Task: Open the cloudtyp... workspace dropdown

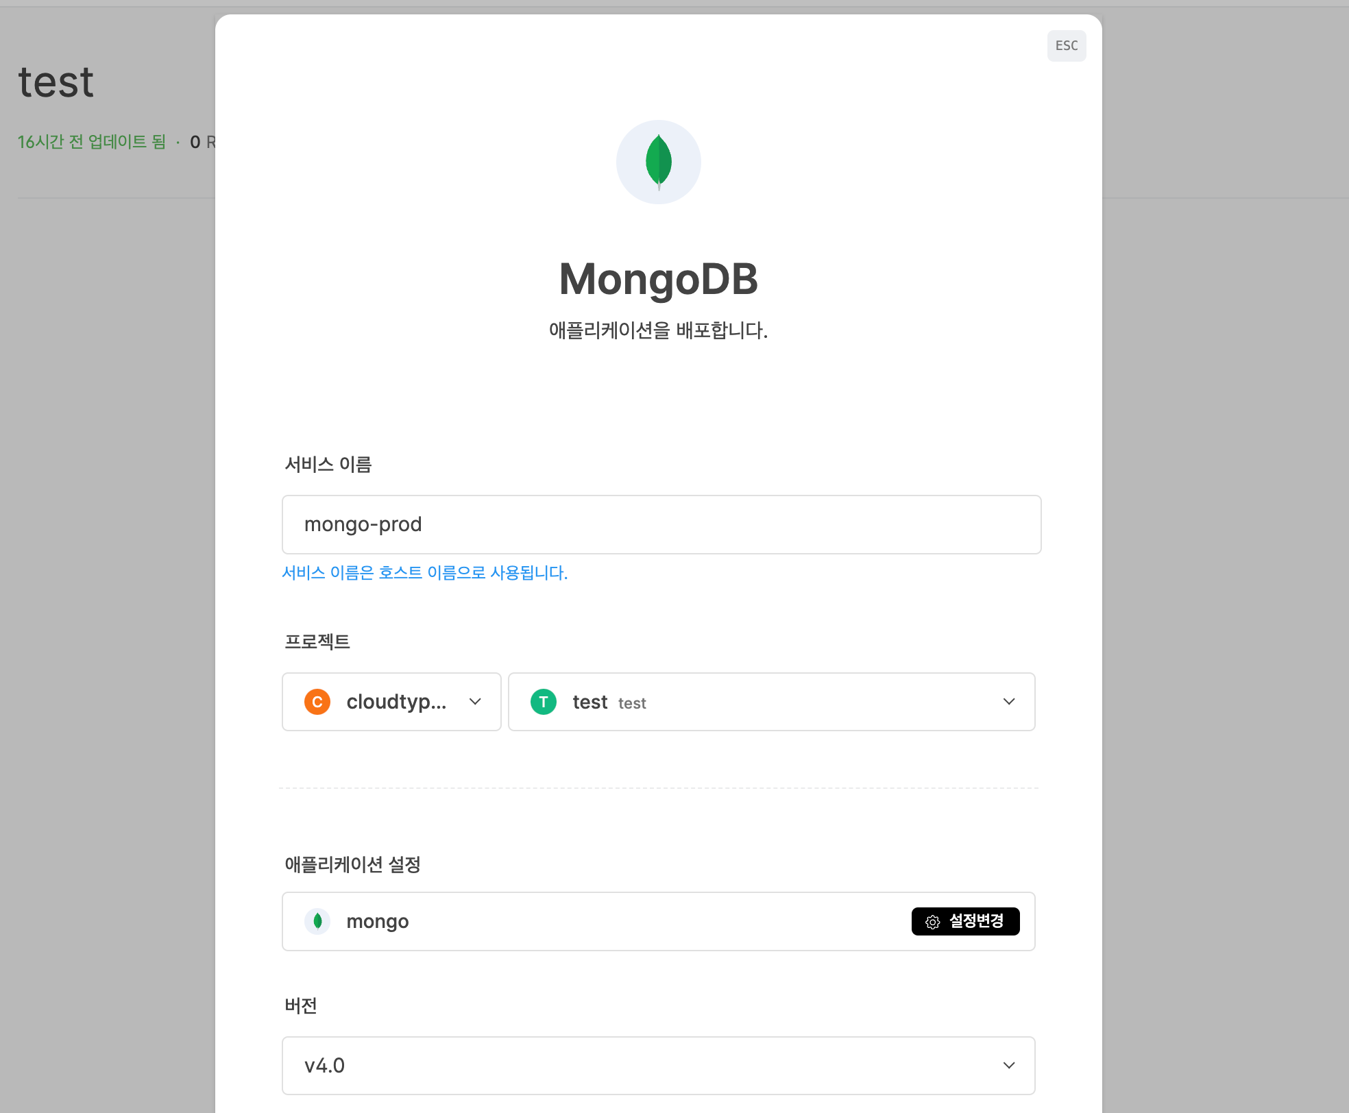Action: click(391, 702)
